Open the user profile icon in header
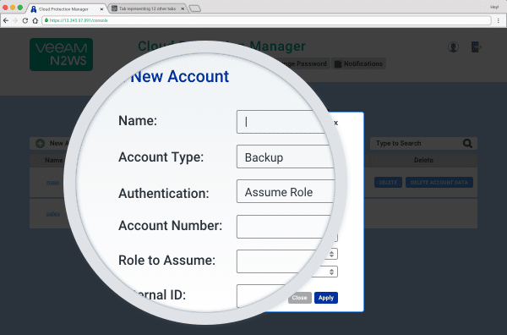Viewport: 507px width, 335px height. (453, 47)
